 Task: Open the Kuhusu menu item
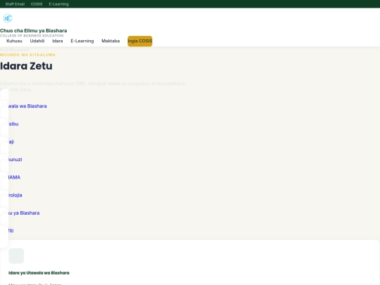(x=14, y=41)
